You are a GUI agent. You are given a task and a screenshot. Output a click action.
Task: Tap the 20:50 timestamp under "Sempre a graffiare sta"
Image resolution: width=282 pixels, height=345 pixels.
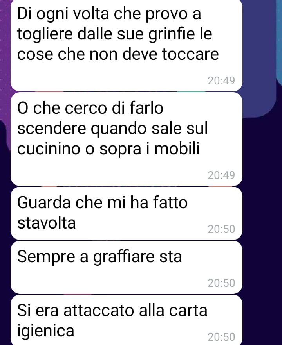click(221, 283)
